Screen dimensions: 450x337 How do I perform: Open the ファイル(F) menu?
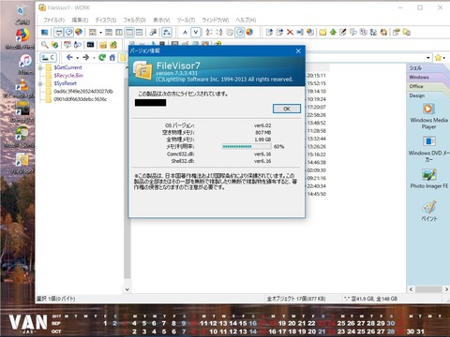coord(53,20)
